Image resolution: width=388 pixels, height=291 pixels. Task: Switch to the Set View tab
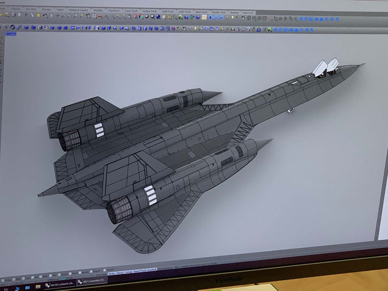31,9
